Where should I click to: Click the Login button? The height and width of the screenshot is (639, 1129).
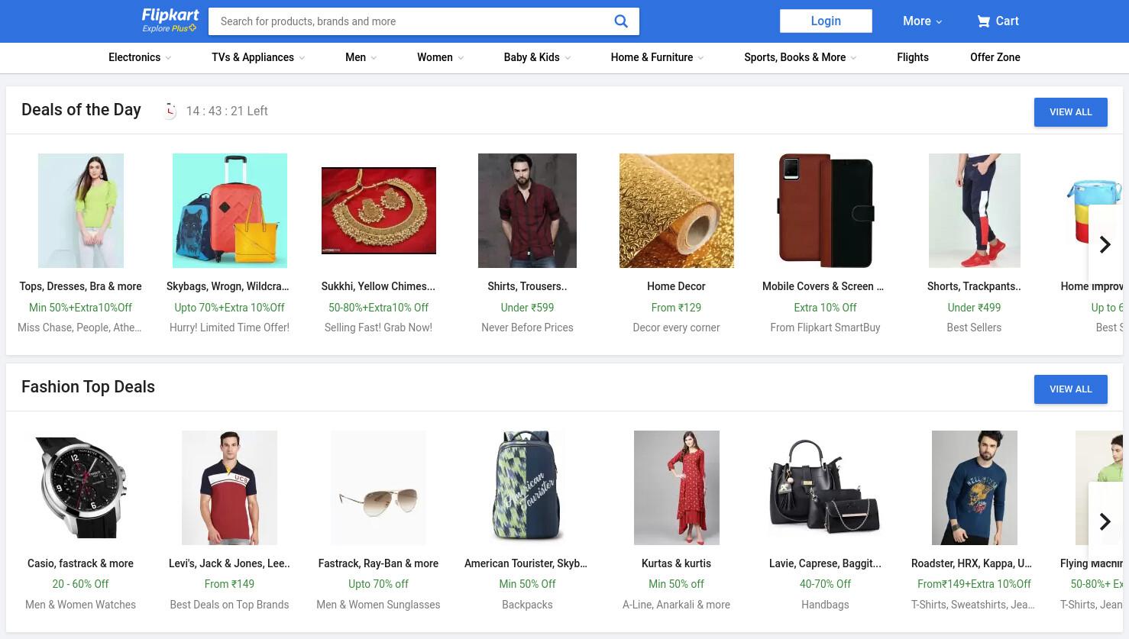[x=826, y=21]
